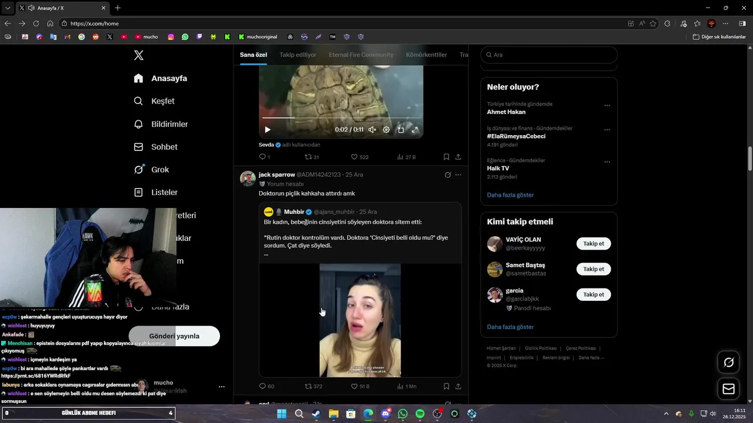This screenshot has width=753, height=423.
Task: Switch to Eternal Fire Community tab
Action: point(361,55)
